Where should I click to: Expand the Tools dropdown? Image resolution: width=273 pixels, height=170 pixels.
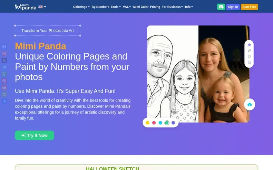tap(116, 7)
